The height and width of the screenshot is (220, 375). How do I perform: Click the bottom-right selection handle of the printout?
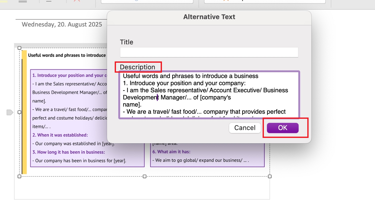coord(269,176)
